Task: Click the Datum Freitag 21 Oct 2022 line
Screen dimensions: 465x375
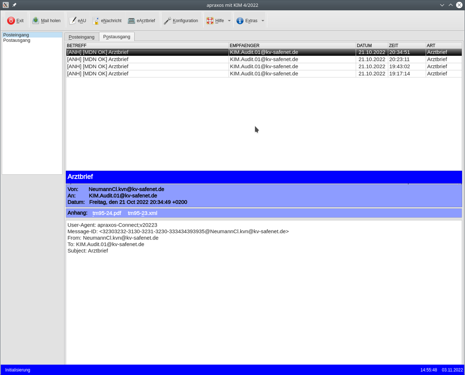Action: pos(127,202)
